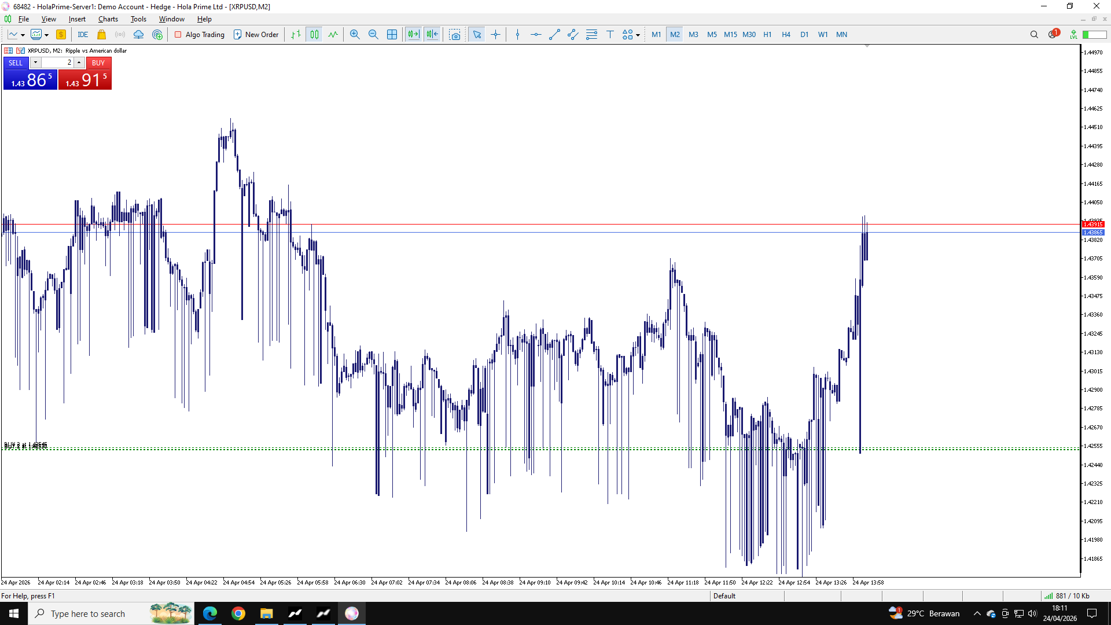Click the screenshot camera icon
Viewport: 1111px width, 625px height.
pos(455,35)
